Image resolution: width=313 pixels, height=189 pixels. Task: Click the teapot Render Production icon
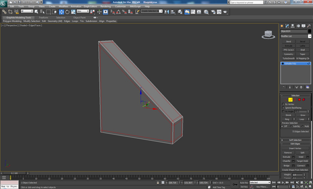click(x=225, y=12)
